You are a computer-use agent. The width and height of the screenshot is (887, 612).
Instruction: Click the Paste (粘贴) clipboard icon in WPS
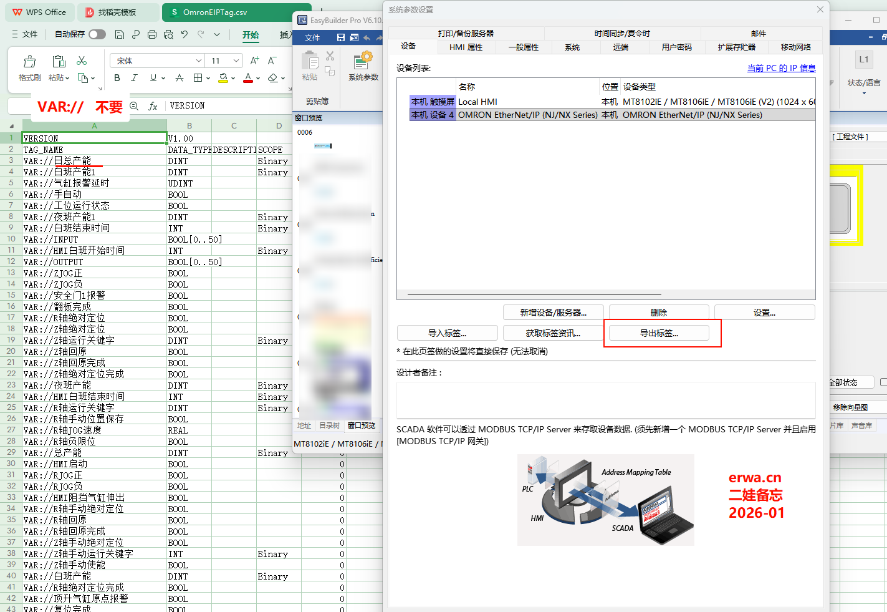(x=59, y=61)
